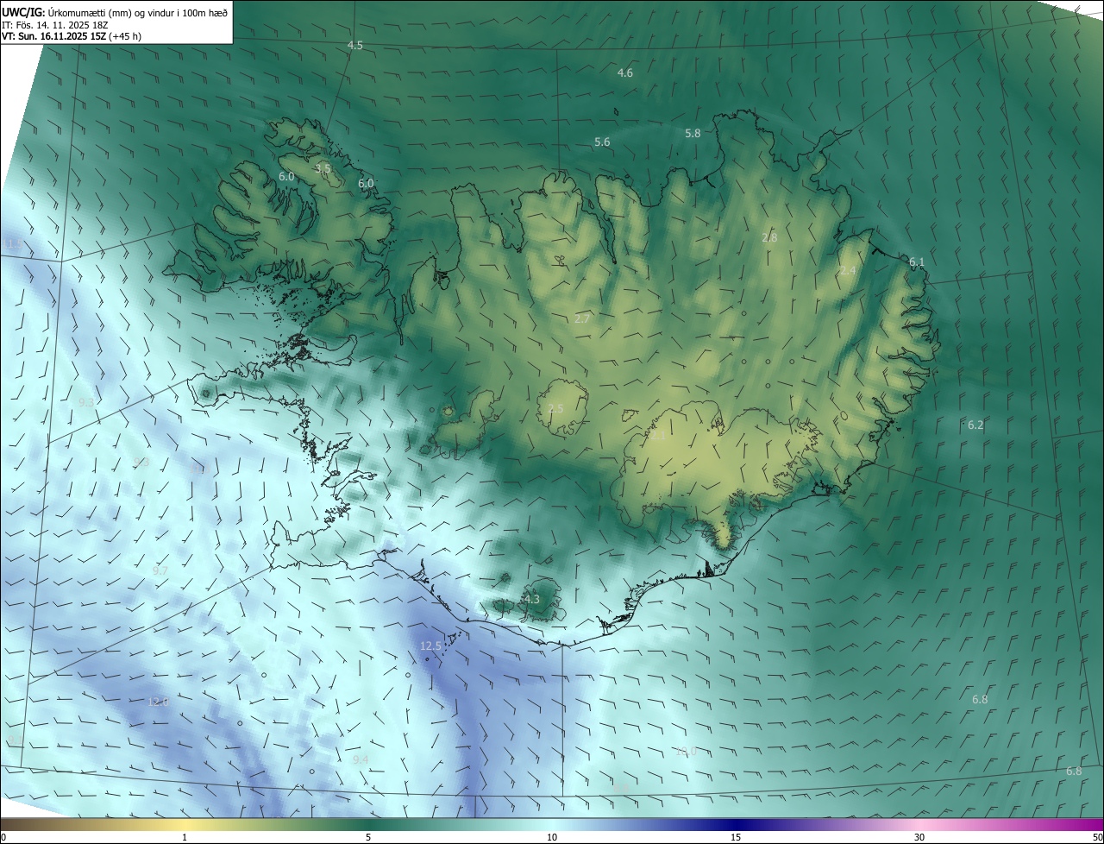The image size is (1104, 844).
Task: Select the 5 mark on the color legend
Action: pyautogui.click(x=368, y=837)
